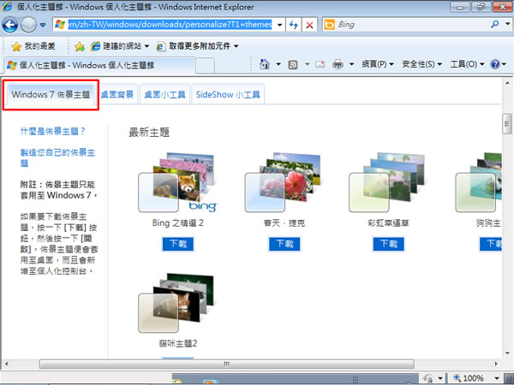This screenshot has width=514, height=385.
Task: Open the 安全性(S) menu
Action: click(x=421, y=64)
